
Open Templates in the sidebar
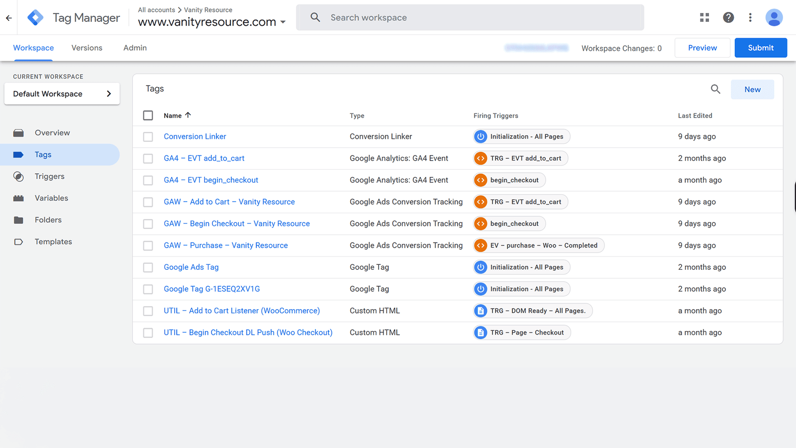click(x=53, y=242)
